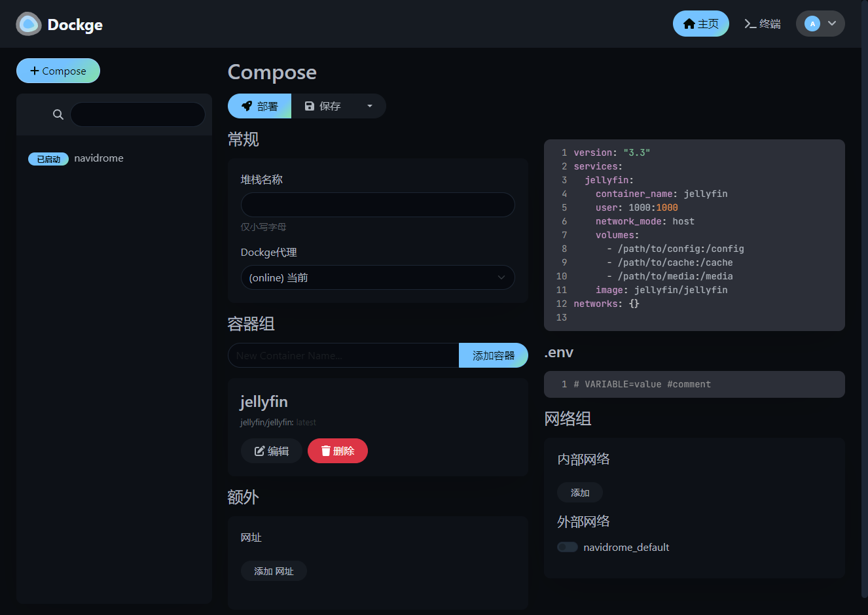Click 添加 under 内部网络
The height and width of the screenshot is (615, 868).
580,493
